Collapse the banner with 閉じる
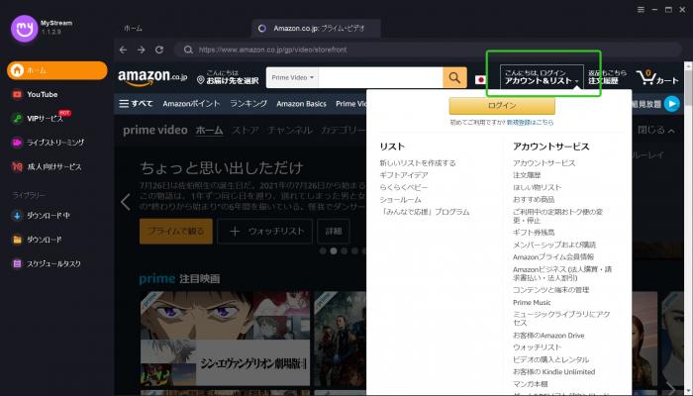This screenshot has height=396, width=693. [x=655, y=130]
